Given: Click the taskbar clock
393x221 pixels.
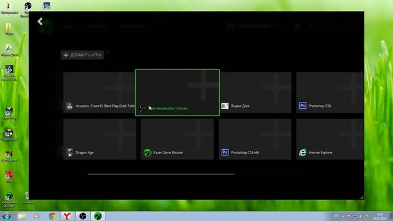Looking at the screenshot, I should point(380,216).
